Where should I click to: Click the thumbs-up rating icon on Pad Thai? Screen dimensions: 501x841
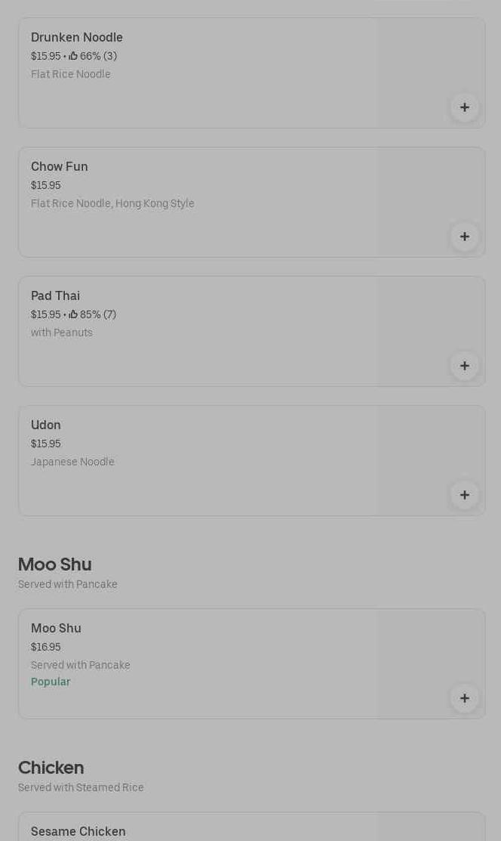tap(73, 314)
